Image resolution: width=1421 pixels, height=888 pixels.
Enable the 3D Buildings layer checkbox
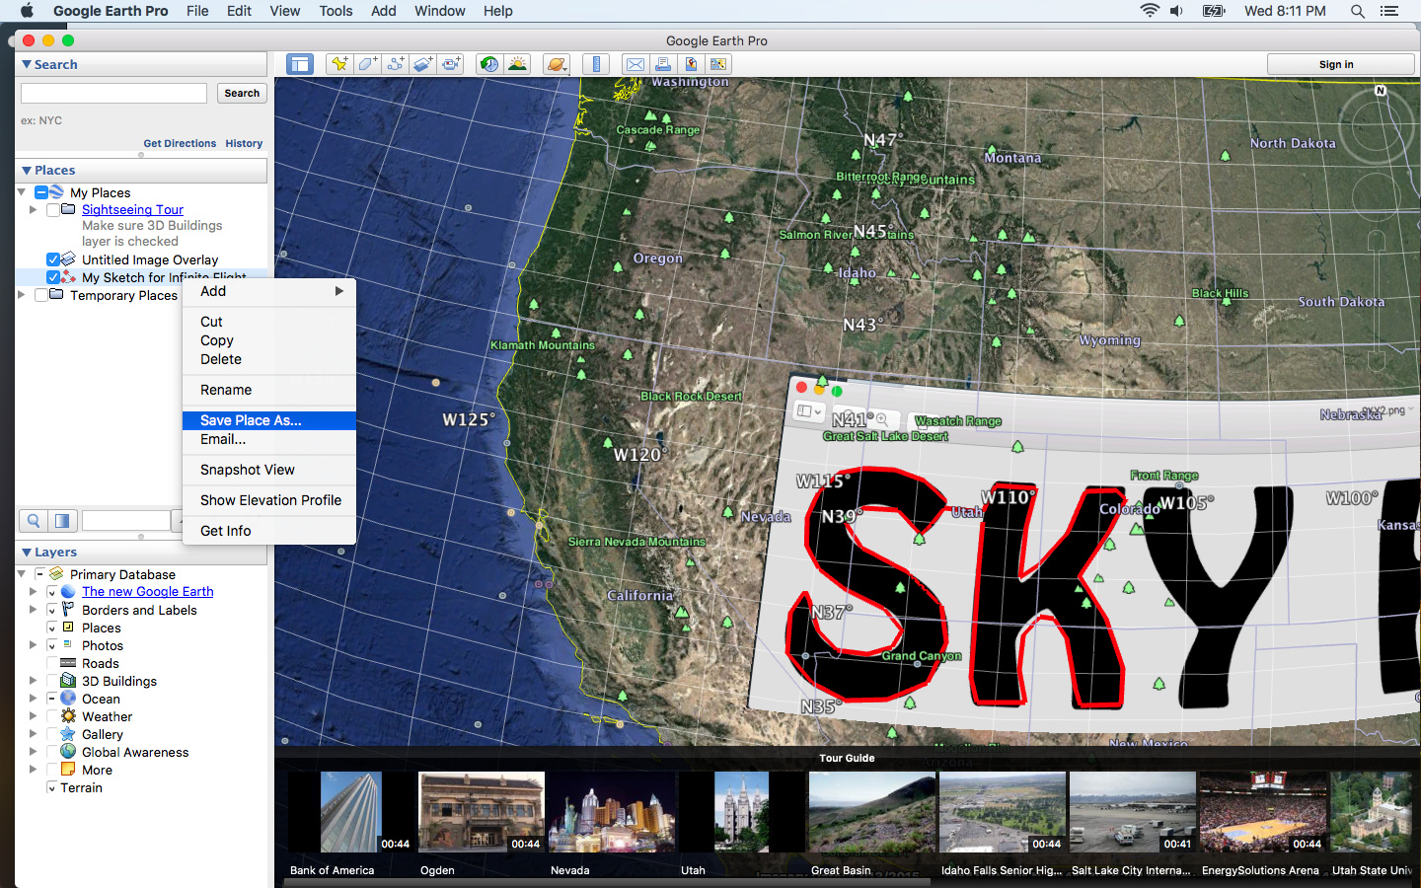(x=51, y=681)
